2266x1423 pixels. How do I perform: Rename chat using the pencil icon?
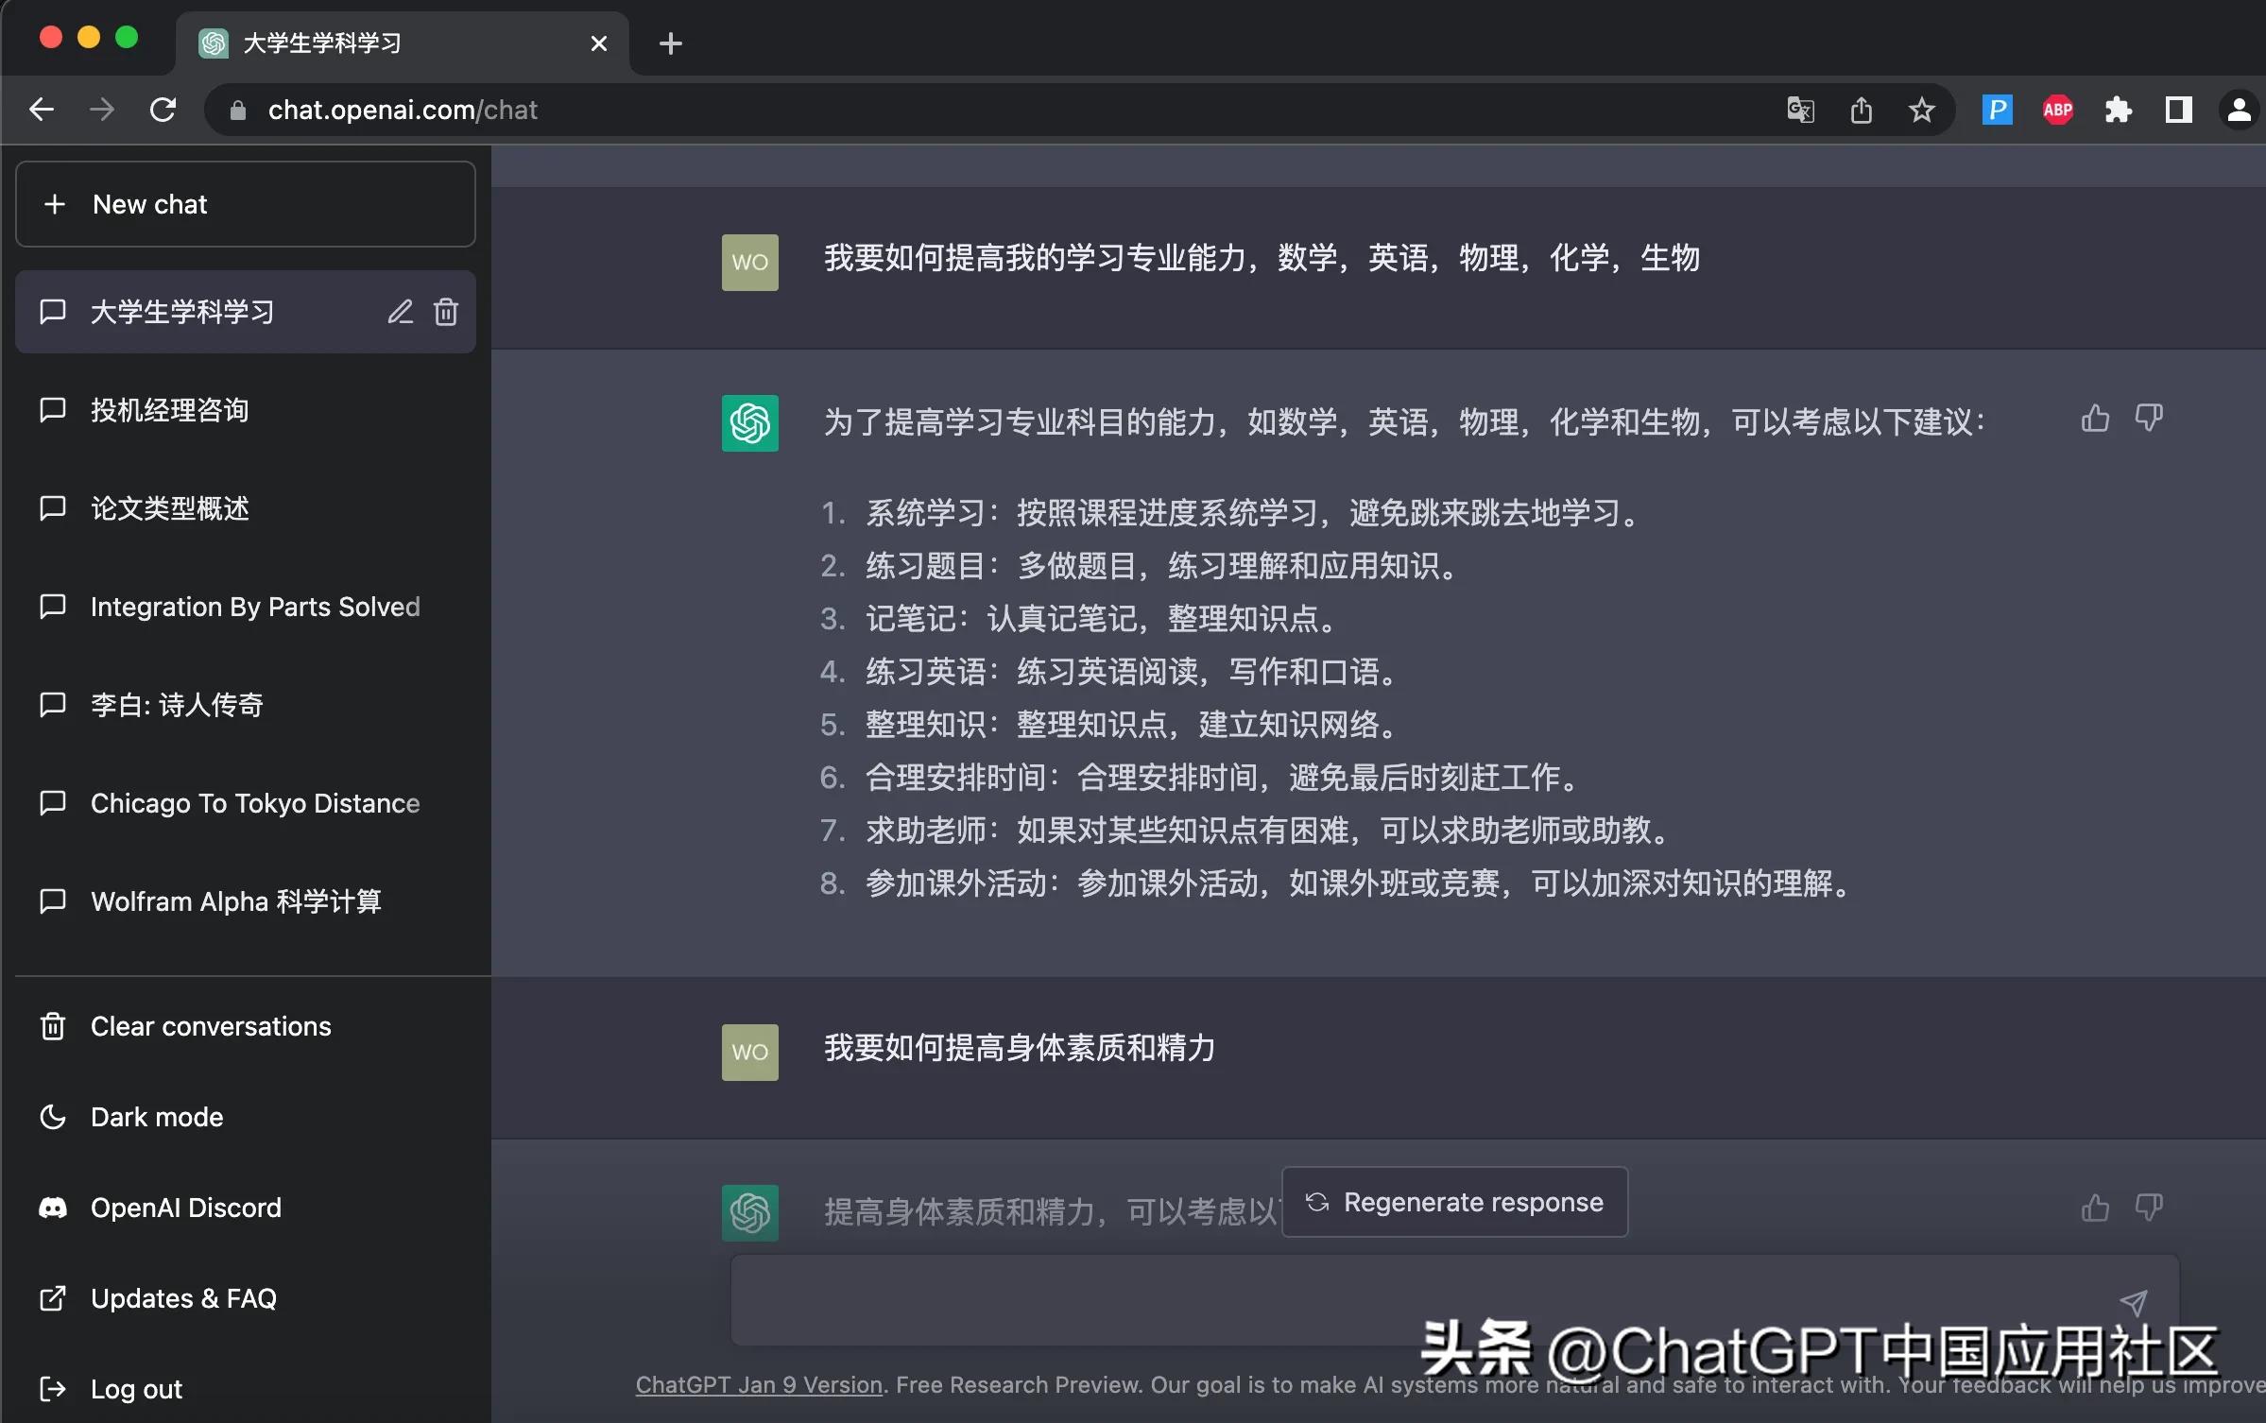400,312
